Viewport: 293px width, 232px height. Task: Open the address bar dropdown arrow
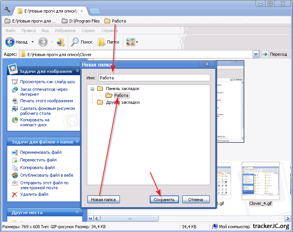[256, 54]
